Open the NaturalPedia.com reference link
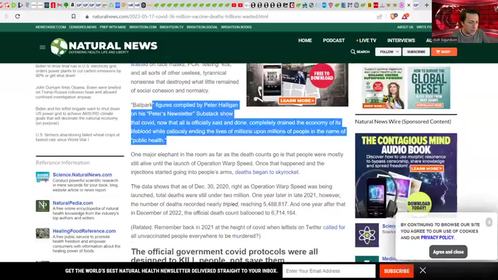The height and width of the screenshot is (280, 498). (x=73, y=203)
